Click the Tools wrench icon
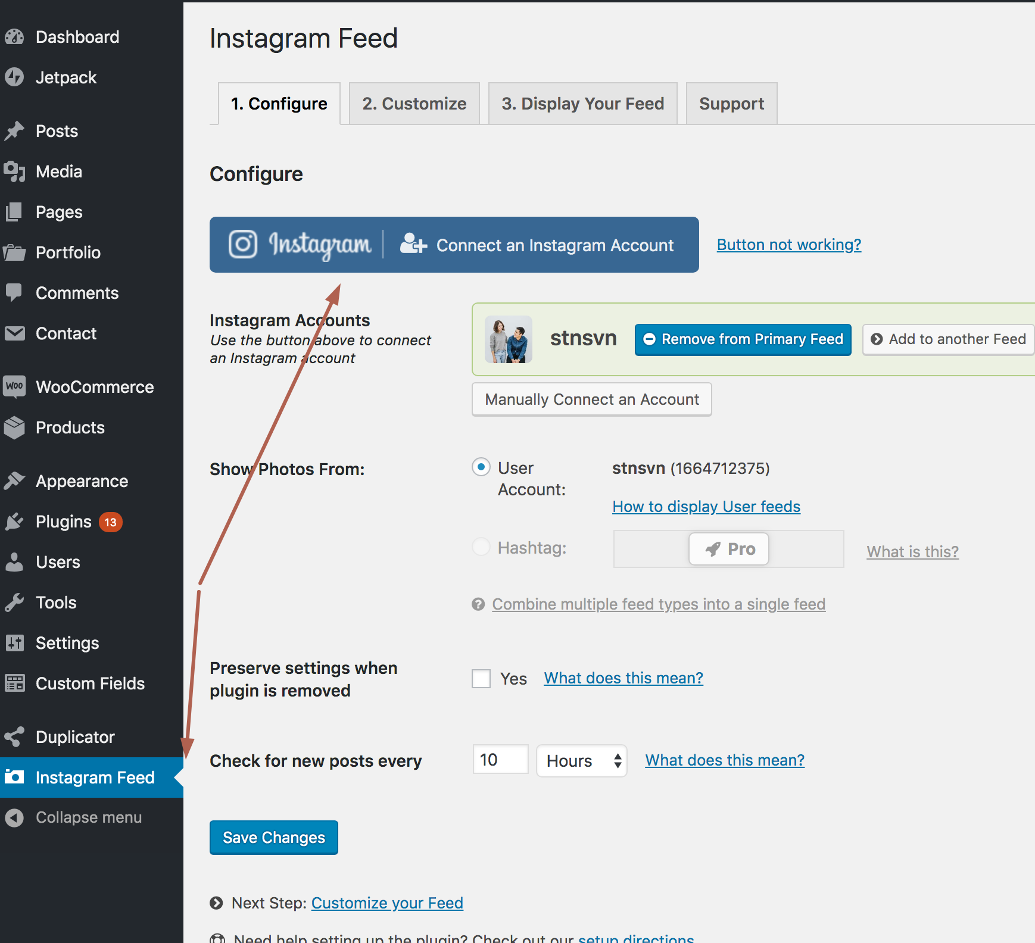 point(14,602)
